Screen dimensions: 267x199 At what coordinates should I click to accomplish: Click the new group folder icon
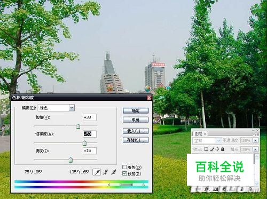point(233,189)
